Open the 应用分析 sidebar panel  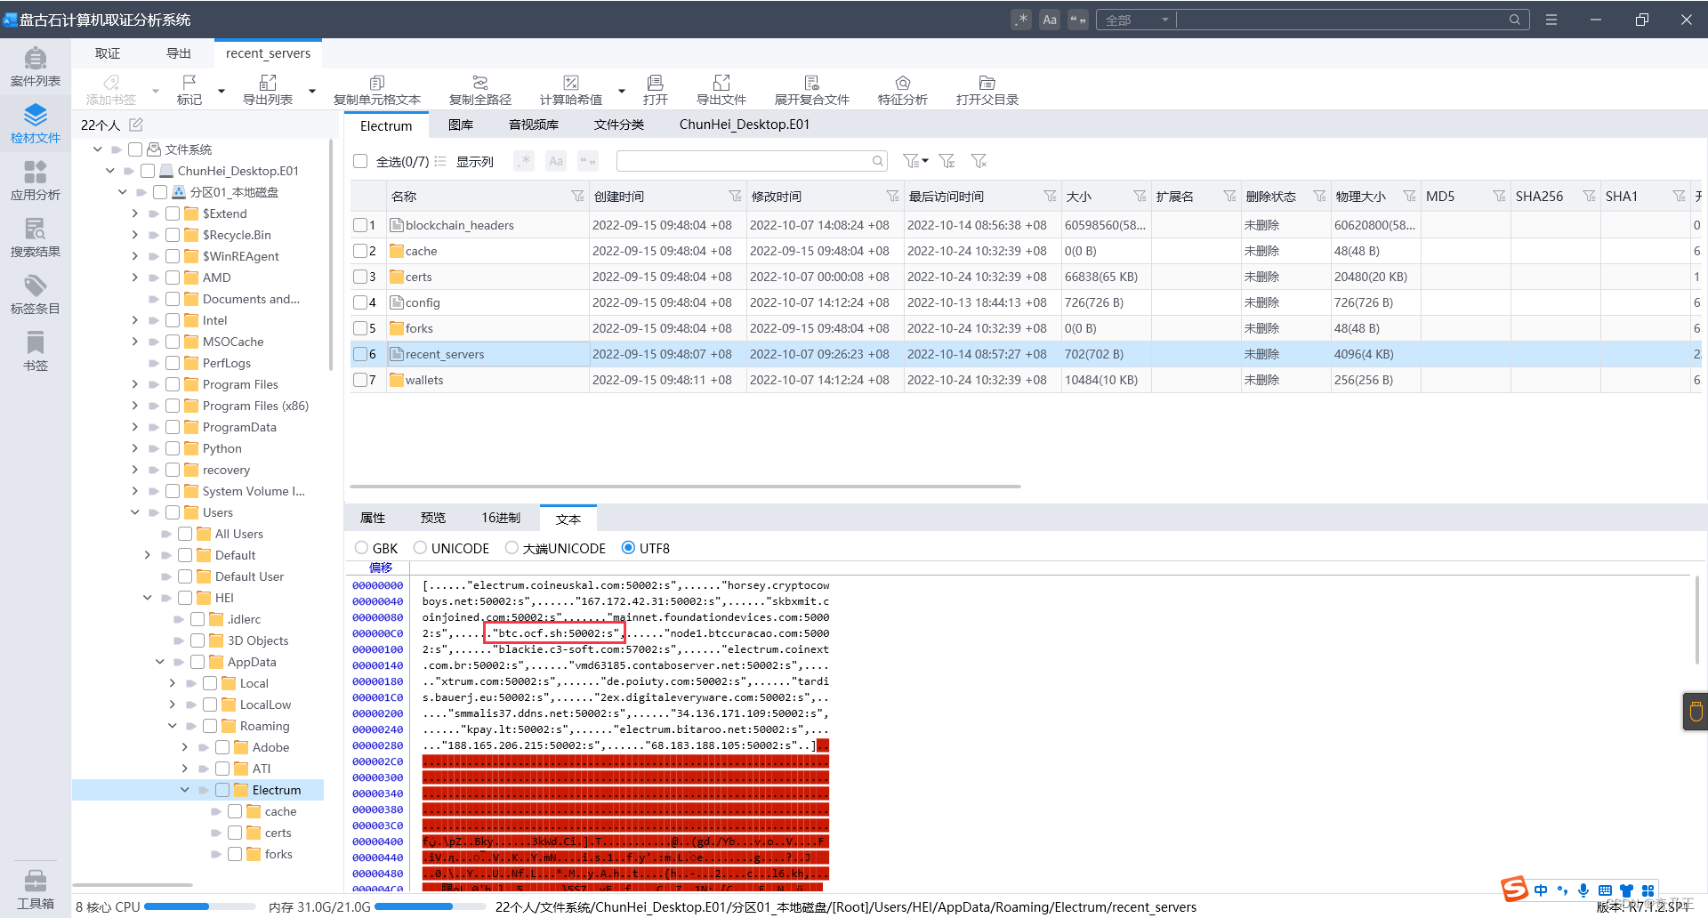point(36,181)
